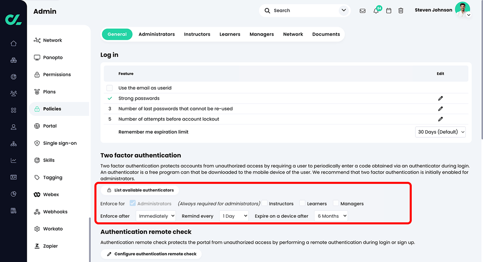Edit the number of last passwords setting
The width and height of the screenshot is (483, 262).
441,109
